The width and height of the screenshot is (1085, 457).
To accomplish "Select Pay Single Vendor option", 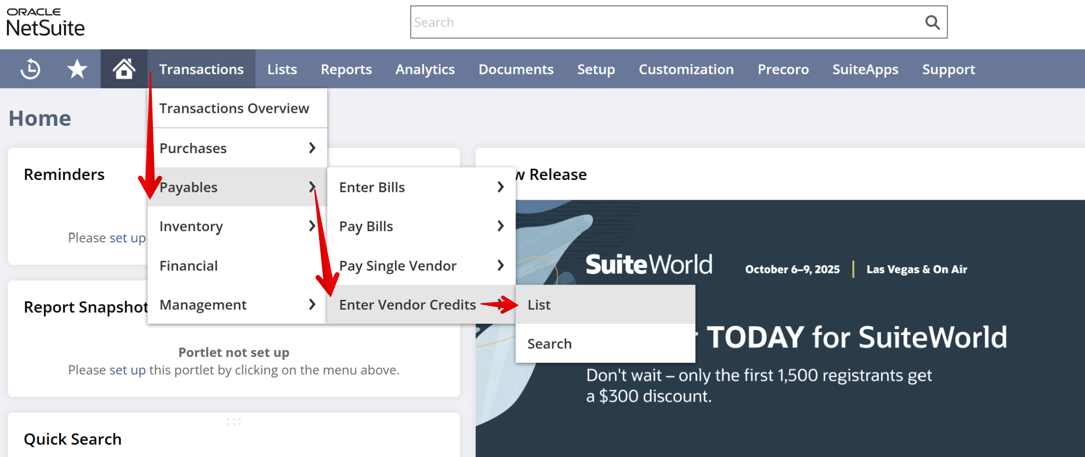I will pos(421,265).
